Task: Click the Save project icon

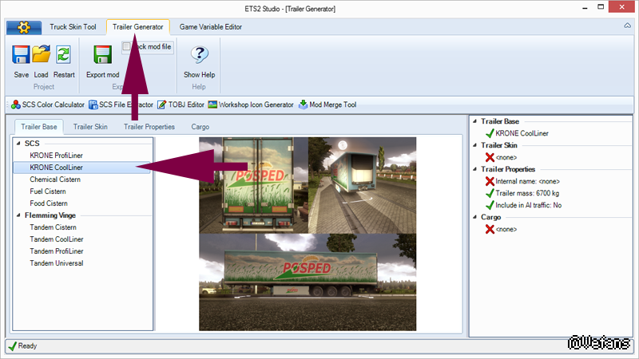Action: pos(21,56)
